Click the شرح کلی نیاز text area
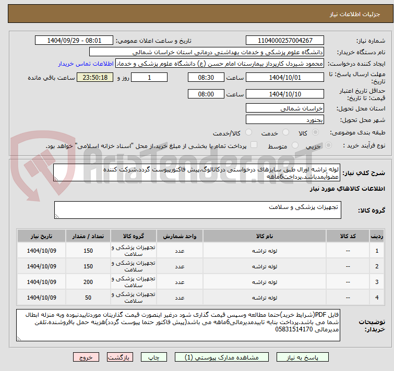This screenshot has width=394, height=371. coord(197,172)
